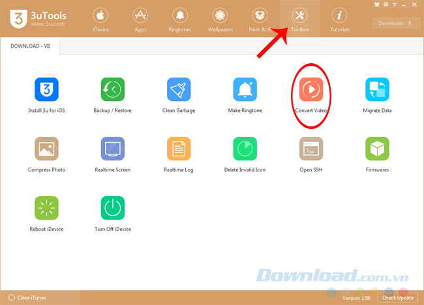Image resolution: width=424 pixels, height=305 pixels.
Task: Go to the Ringtones section
Action: pos(179,20)
